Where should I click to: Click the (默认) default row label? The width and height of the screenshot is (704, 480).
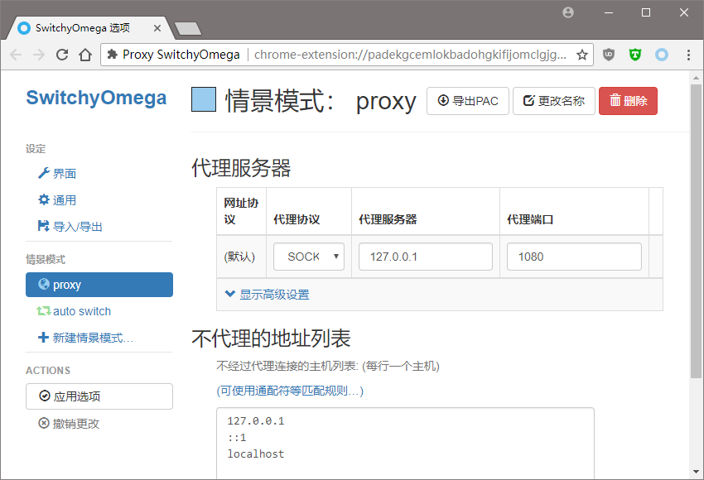[x=239, y=257]
